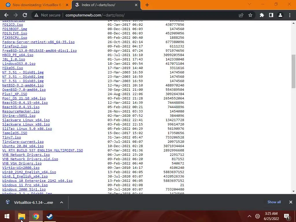The height and width of the screenshot is (222, 296).
Task: Open File Explorer from the taskbar
Action: (x=21, y=216)
